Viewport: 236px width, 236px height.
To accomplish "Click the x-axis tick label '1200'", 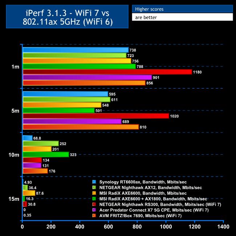I will coord(195,227).
